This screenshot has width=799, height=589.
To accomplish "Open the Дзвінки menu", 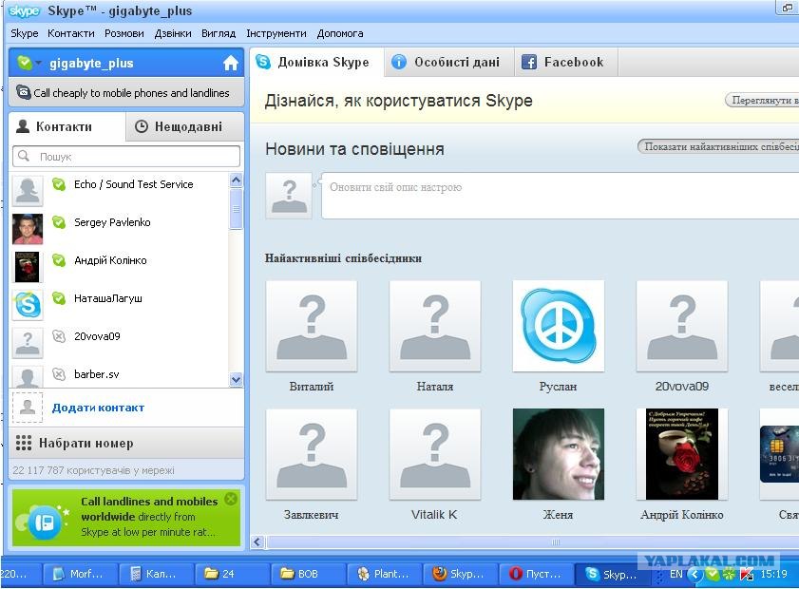I will (173, 33).
